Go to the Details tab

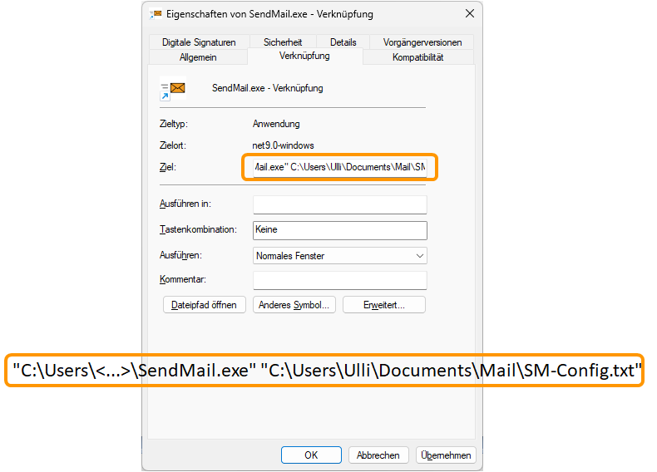click(343, 42)
